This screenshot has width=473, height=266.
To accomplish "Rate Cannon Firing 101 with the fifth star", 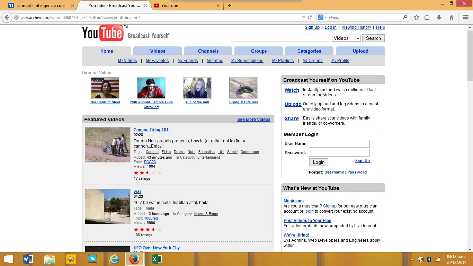I will pyautogui.click(x=160, y=173).
